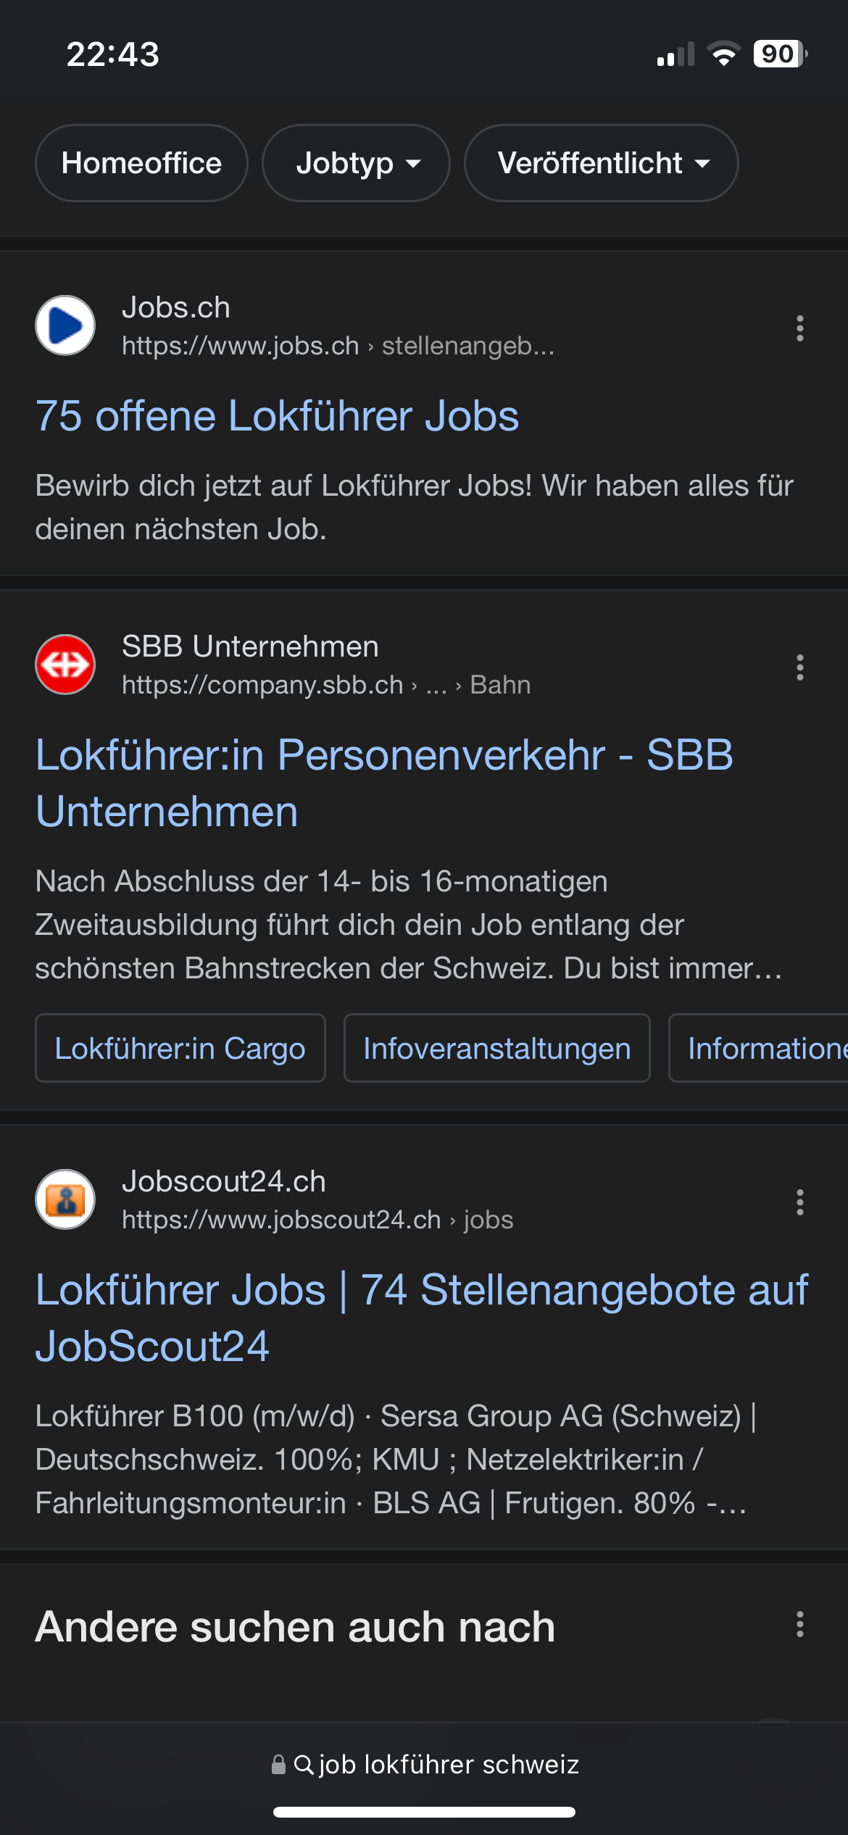Image resolution: width=848 pixels, height=1835 pixels.
Task: Expand the Jobtyp filter dropdown
Action: click(x=356, y=163)
